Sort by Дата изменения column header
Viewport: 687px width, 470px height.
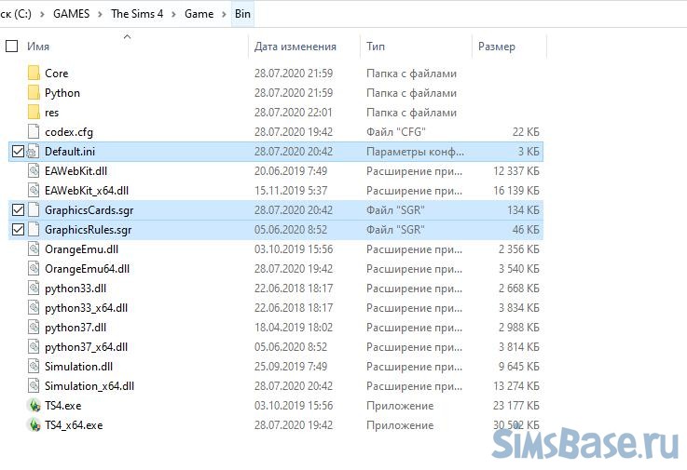(295, 47)
